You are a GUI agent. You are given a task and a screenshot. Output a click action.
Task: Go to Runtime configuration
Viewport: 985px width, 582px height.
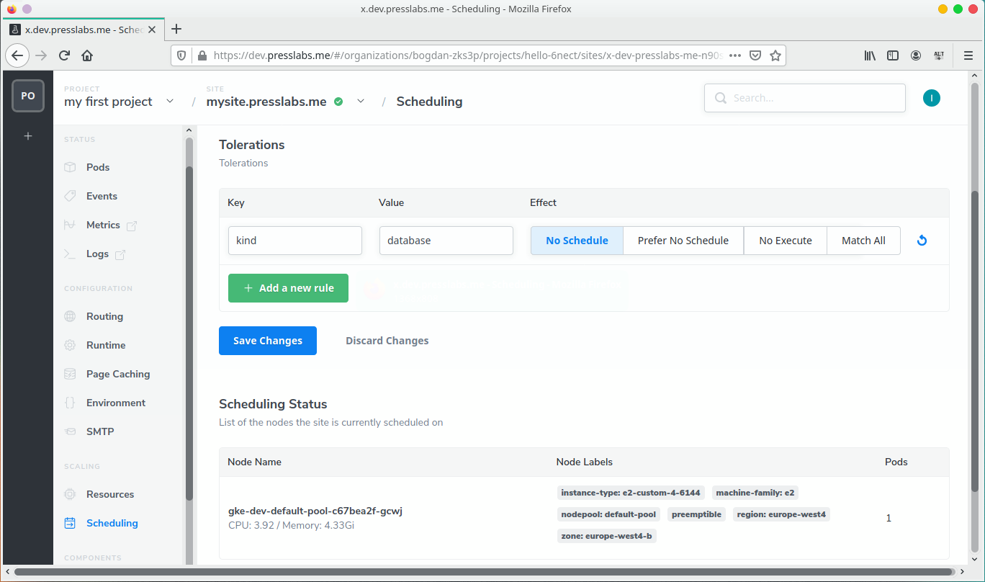pyautogui.click(x=106, y=345)
